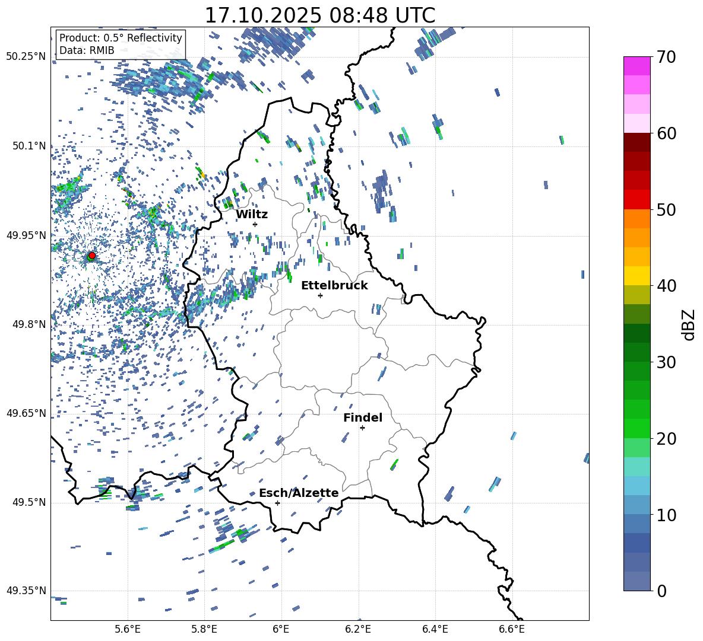Click the 49.65°N latitude label

pyautogui.click(x=26, y=413)
